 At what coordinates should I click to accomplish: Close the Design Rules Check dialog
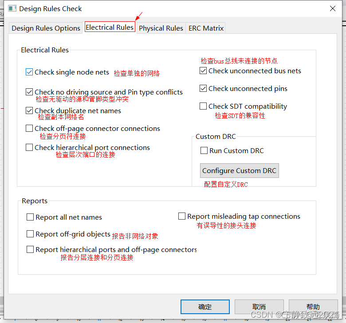(x=333, y=8)
